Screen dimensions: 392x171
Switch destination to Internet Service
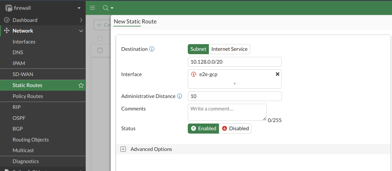point(230,49)
